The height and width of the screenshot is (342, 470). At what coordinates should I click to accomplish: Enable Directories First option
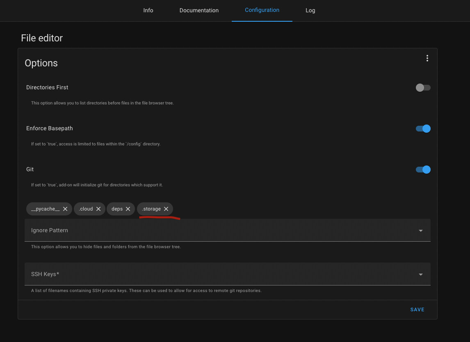click(x=423, y=88)
